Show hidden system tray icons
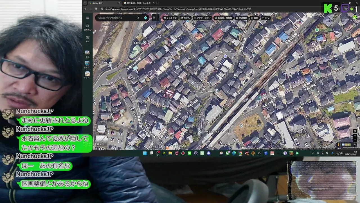Viewport: 360px width, 203px height. 313,153
